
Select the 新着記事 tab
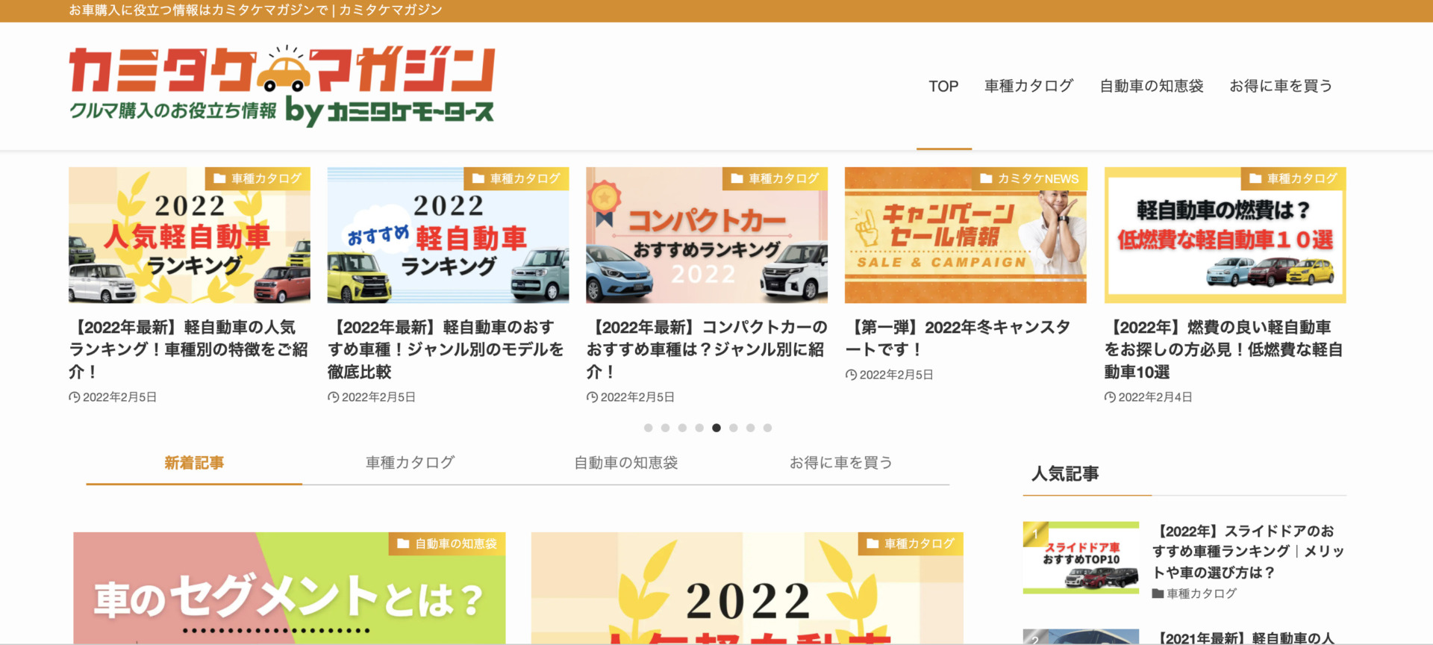click(x=194, y=463)
